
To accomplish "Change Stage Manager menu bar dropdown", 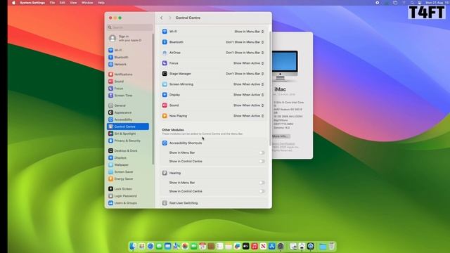I will tap(245, 74).
